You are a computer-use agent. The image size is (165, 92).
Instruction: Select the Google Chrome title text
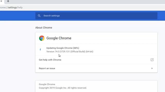59,38
